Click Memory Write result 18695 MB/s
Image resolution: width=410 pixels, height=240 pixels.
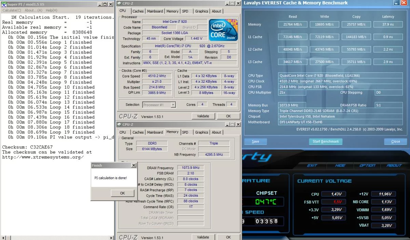[x=325, y=25]
